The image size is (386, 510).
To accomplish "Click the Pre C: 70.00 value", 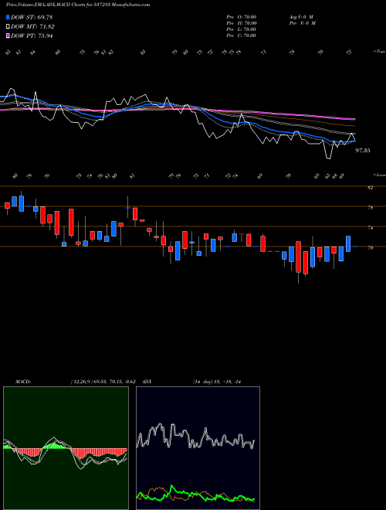I will click(x=242, y=36).
